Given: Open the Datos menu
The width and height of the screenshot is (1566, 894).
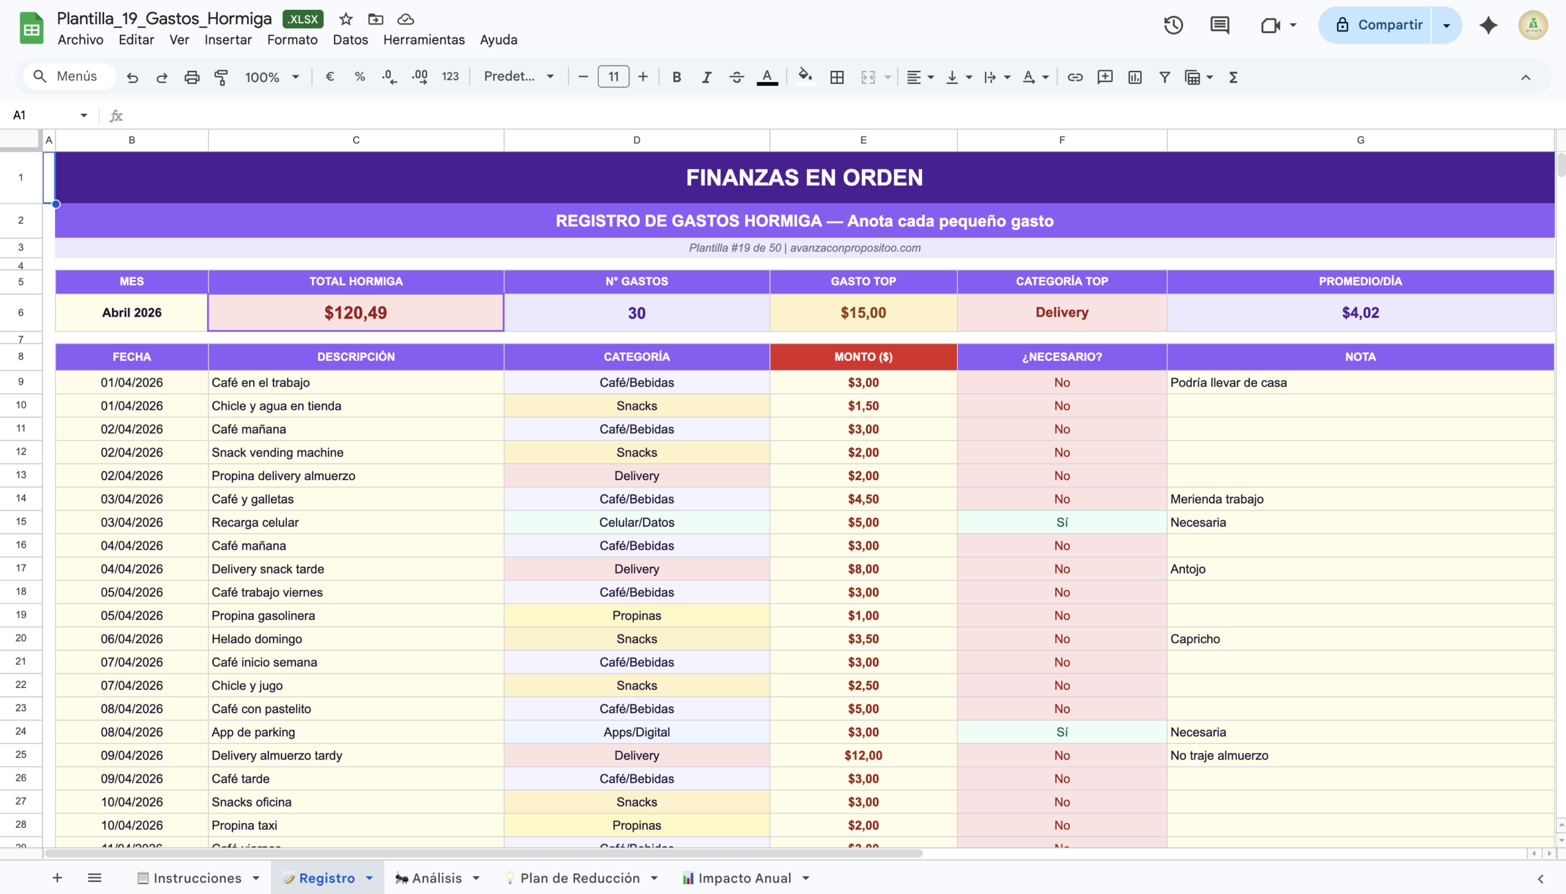Looking at the screenshot, I should pyautogui.click(x=350, y=39).
